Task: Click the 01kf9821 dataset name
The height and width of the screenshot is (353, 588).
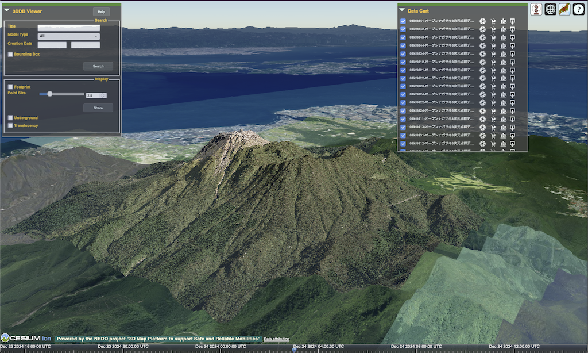Action: pos(442,70)
